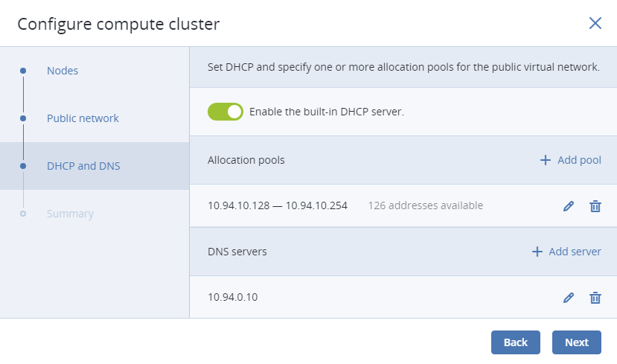The height and width of the screenshot is (364, 617).
Task: Select the 10.94.10.128 — 10.94.10.254 pool row
Action: point(403,205)
